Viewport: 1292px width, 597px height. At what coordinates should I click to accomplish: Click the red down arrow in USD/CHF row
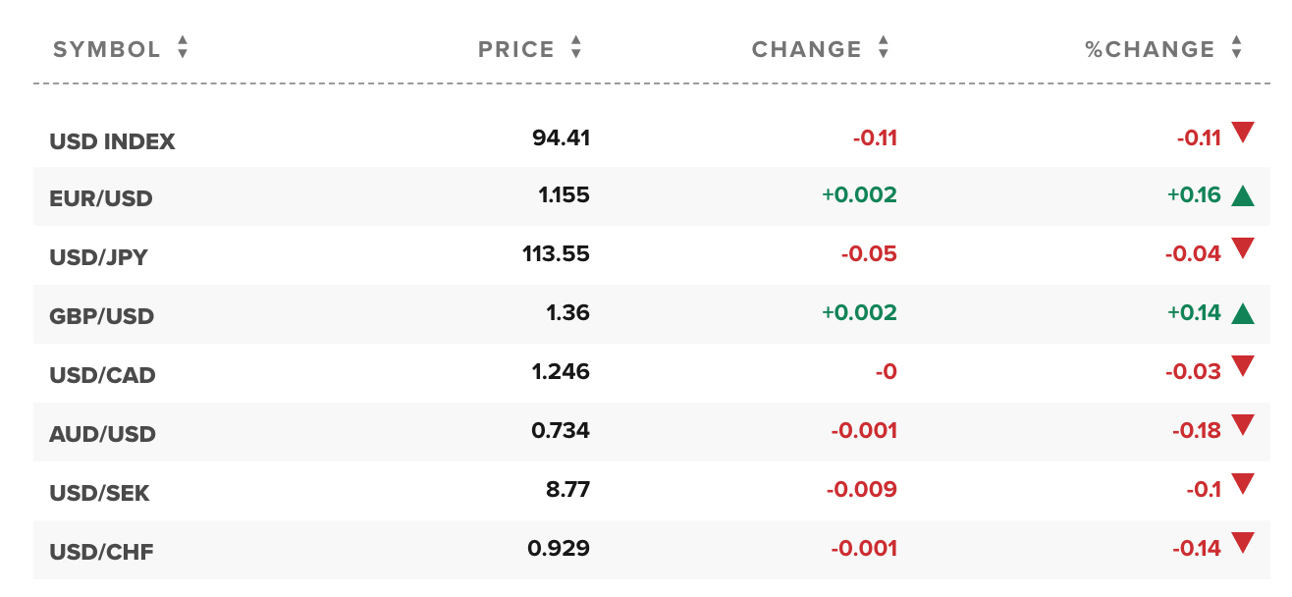(x=1243, y=544)
